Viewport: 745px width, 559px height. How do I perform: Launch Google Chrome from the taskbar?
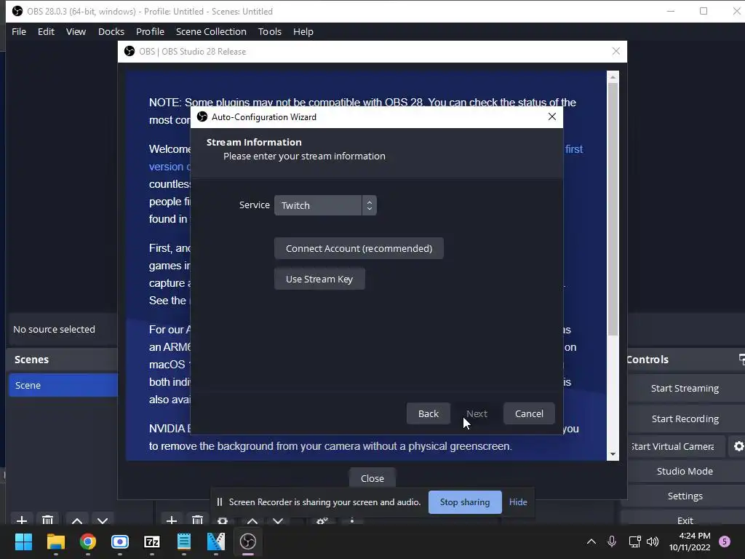pyautogui.click(x=88, y=542)
